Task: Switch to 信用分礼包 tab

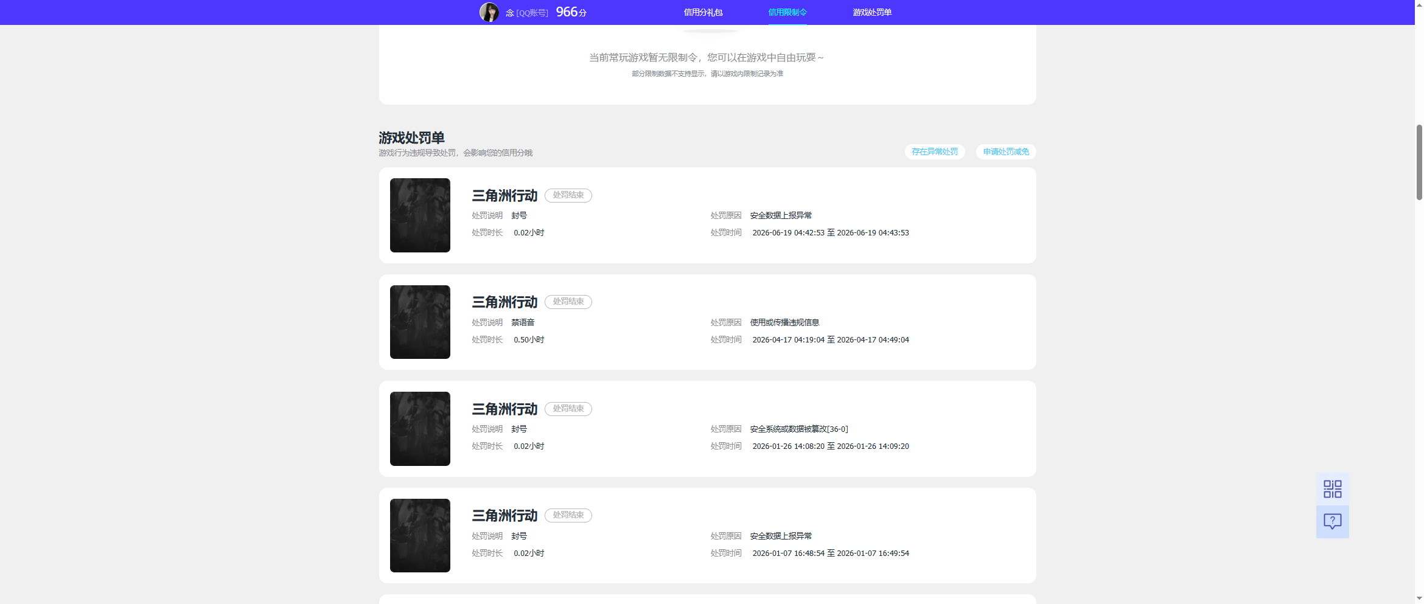Action: 703,12
